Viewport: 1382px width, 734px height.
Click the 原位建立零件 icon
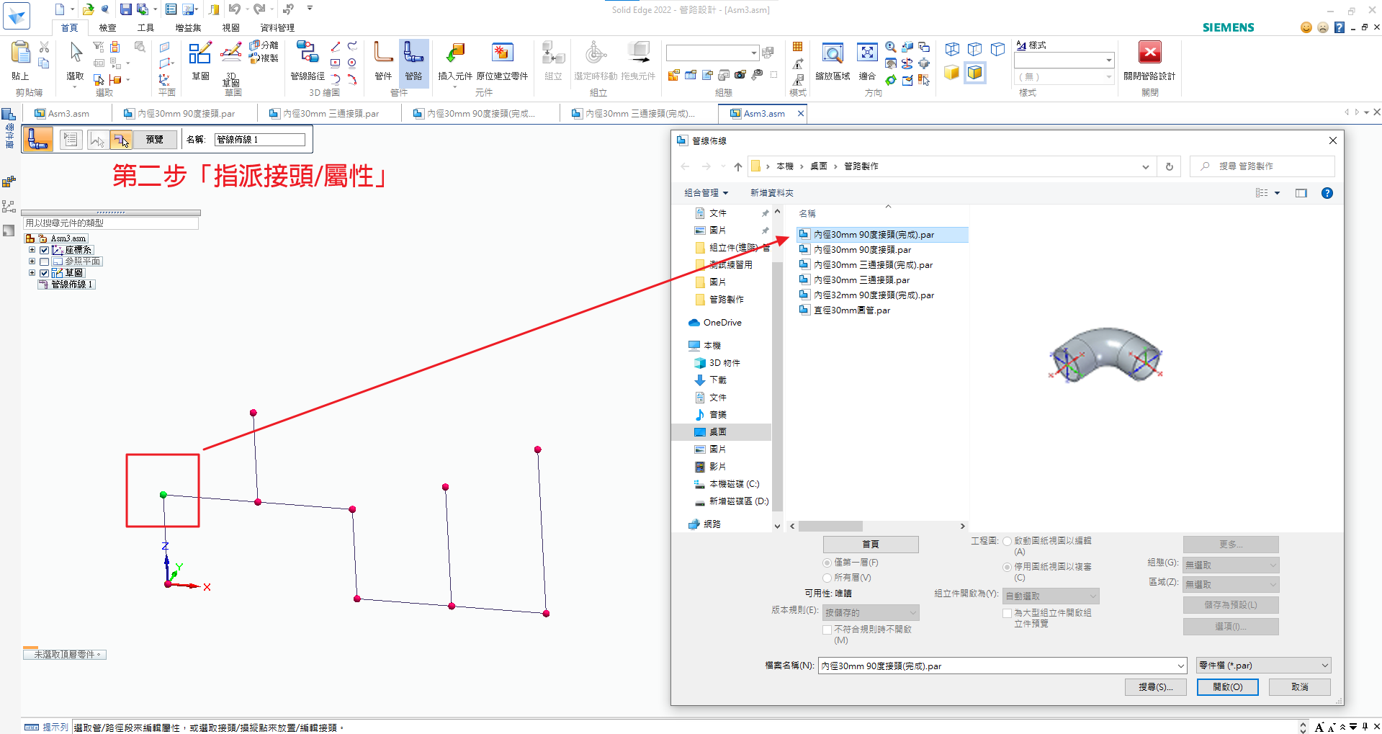click(502, 53)
